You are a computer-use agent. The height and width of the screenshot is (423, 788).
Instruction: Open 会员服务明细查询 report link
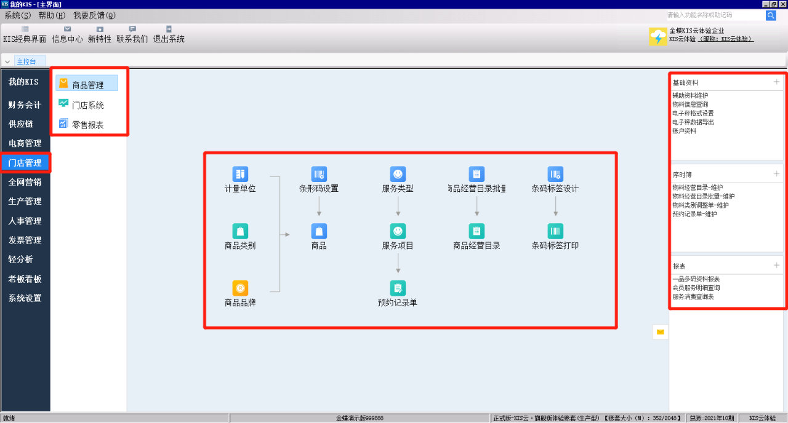click(696, 288)
